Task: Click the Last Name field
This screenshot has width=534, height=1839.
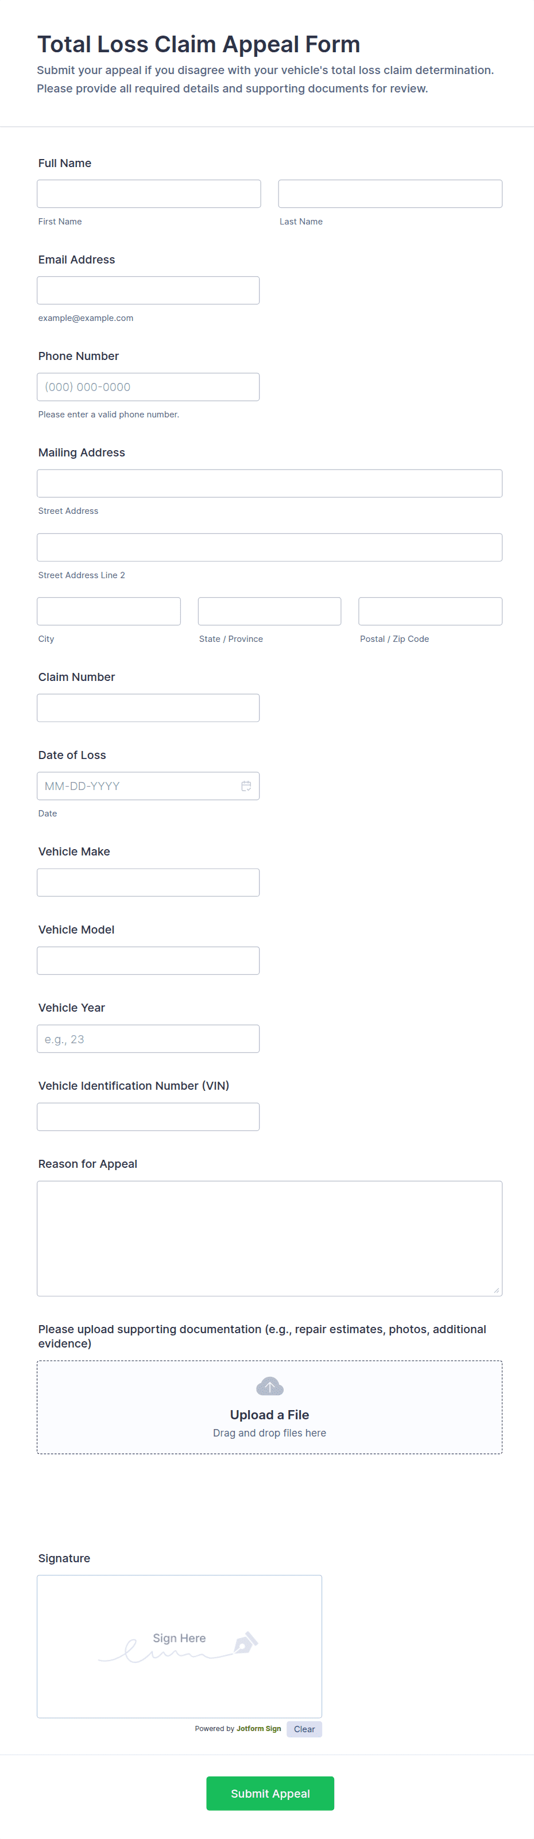Action: click(390, 194)
